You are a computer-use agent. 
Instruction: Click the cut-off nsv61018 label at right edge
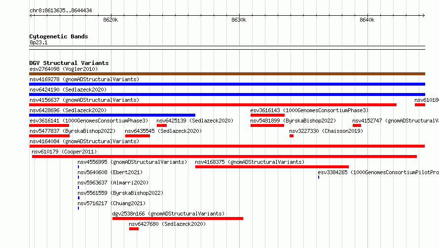pos(427,100)
